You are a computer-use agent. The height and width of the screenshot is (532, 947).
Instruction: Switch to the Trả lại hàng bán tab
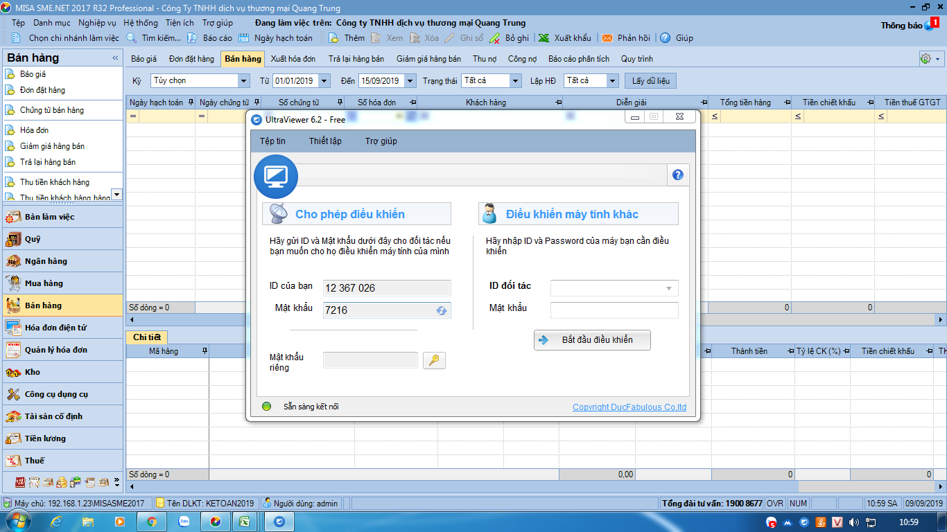(x=356, y=59)
